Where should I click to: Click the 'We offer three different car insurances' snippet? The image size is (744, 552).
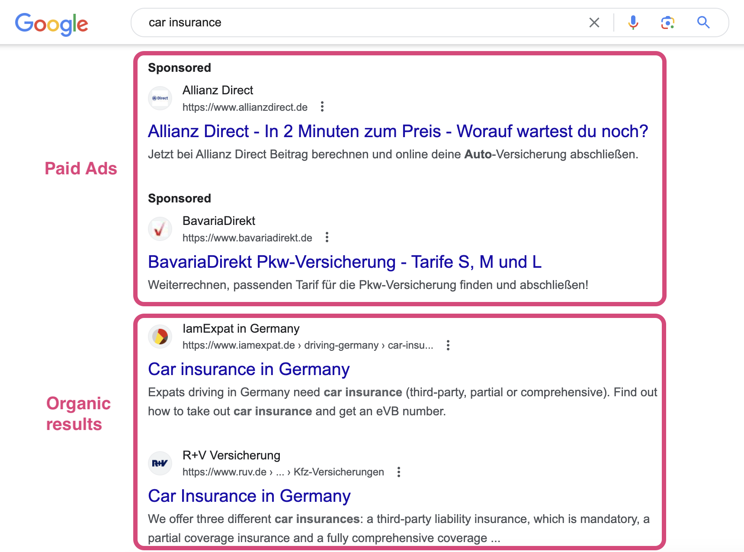coord(399,528)
